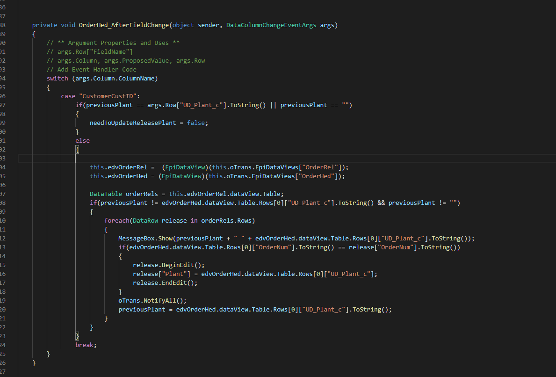Viewport: 556px width, 377px height.
Task: Click the "OrderHed" string literal
Action: click(317, 176)
